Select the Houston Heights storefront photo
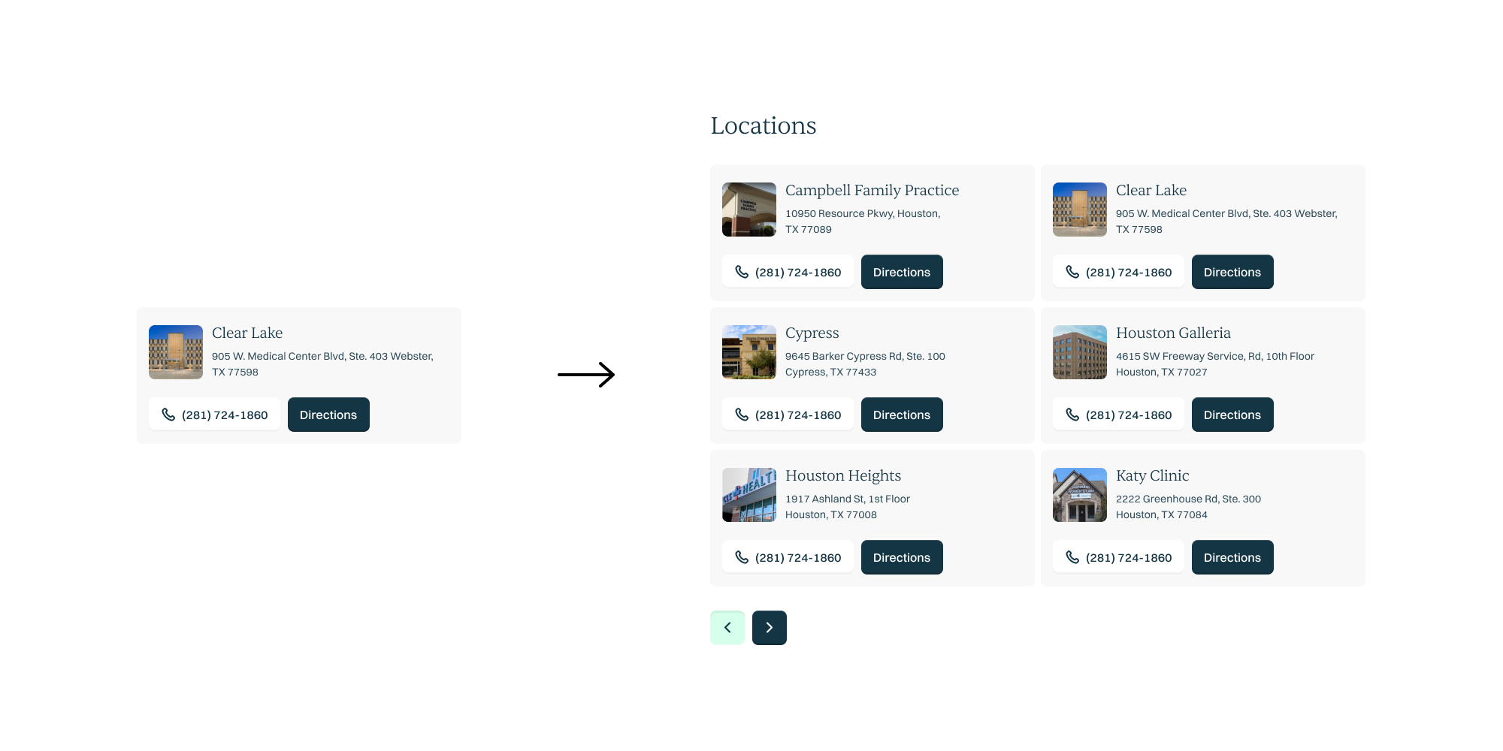The height and width of the screenshot is (751, 1503). [x=749, y=495]
